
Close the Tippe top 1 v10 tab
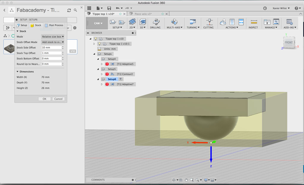tap(124, 14)
